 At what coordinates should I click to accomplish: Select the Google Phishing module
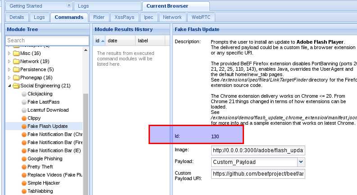pos(45,159)
